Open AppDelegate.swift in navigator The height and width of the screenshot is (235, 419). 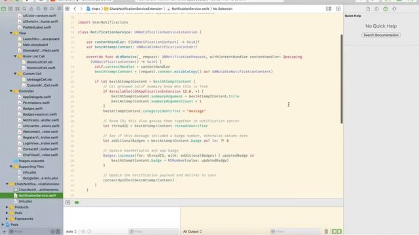coord(37,97)
